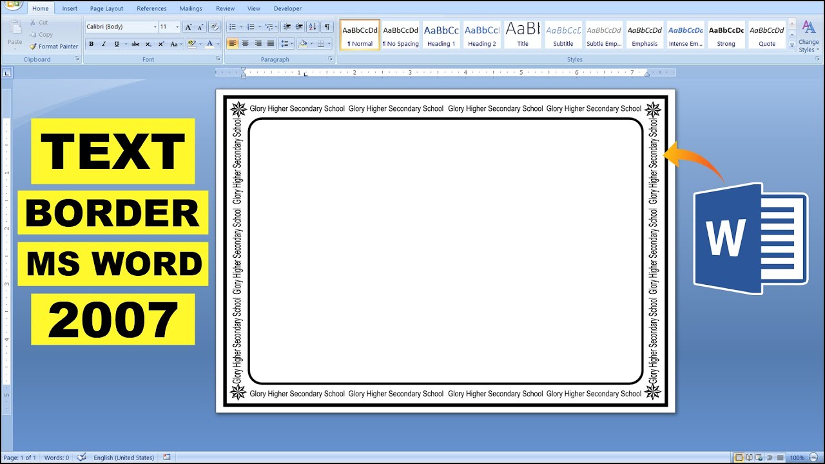Click the Words: 0 status entry
This screenshot has width=825, height=464.
pos(57,458)
